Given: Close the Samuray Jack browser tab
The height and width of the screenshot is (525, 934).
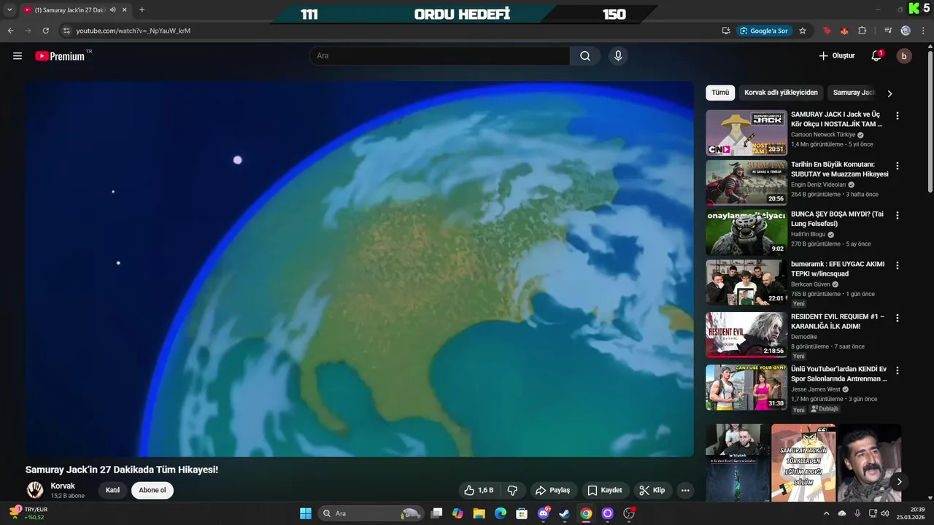Looking at the screenshot, I should coord(124,10).
